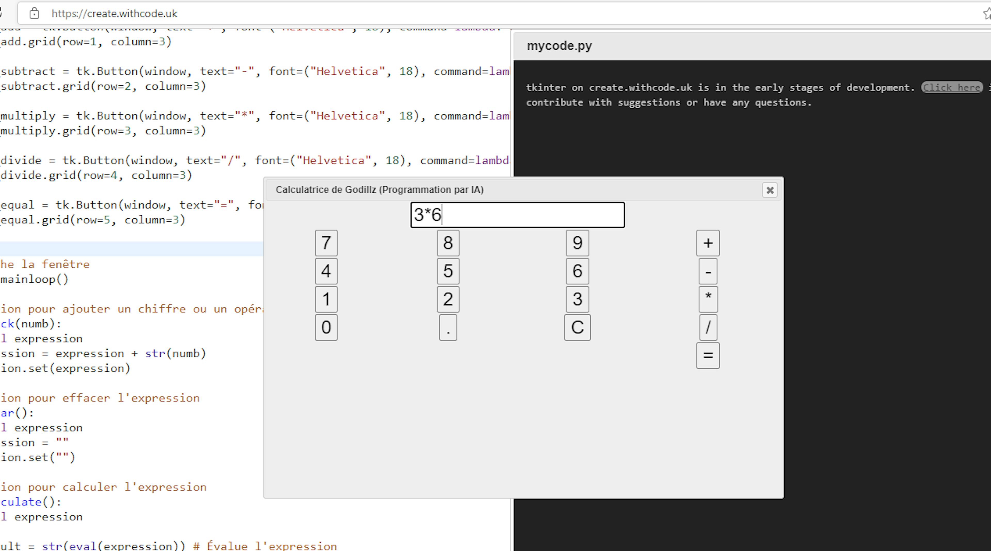Screen dimensions: 991x551
Task: Click the calculator 0 button
Action: 326,328
